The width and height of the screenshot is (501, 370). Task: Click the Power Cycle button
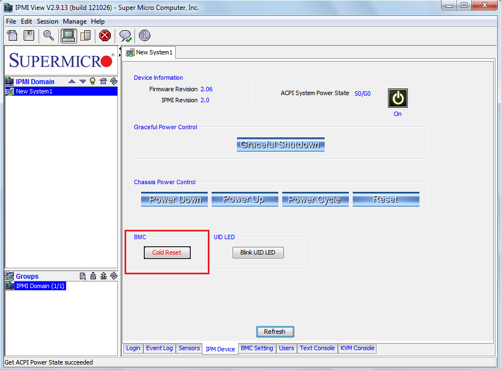point(314,200)
